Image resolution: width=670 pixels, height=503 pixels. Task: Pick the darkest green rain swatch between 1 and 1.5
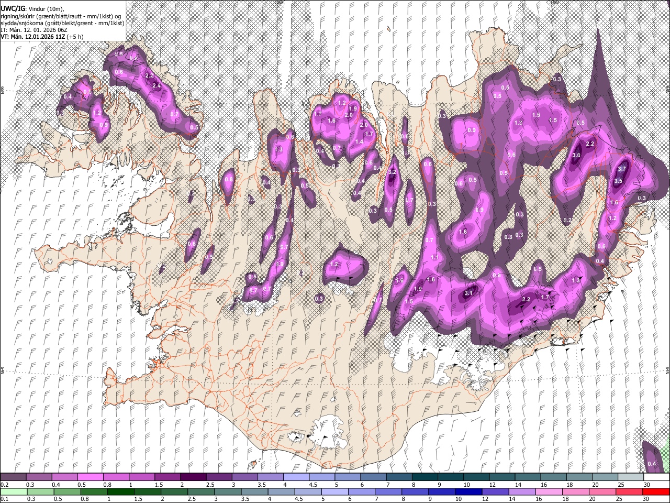coord(120,491)
